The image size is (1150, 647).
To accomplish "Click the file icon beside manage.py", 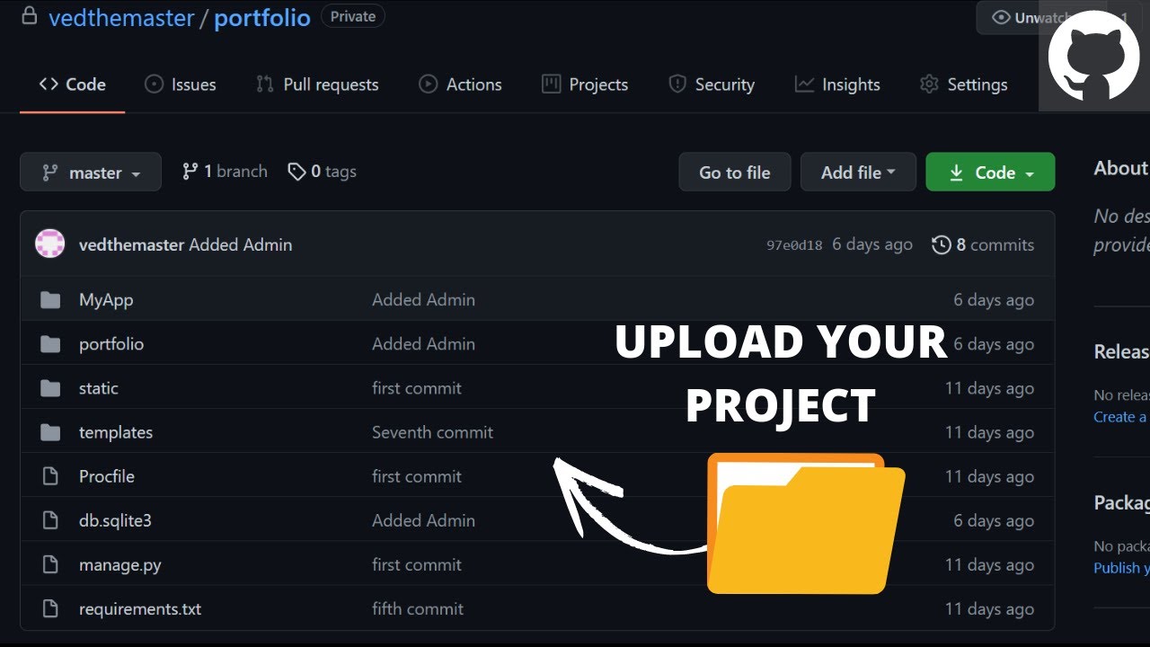I will click(x=50, y=564).
